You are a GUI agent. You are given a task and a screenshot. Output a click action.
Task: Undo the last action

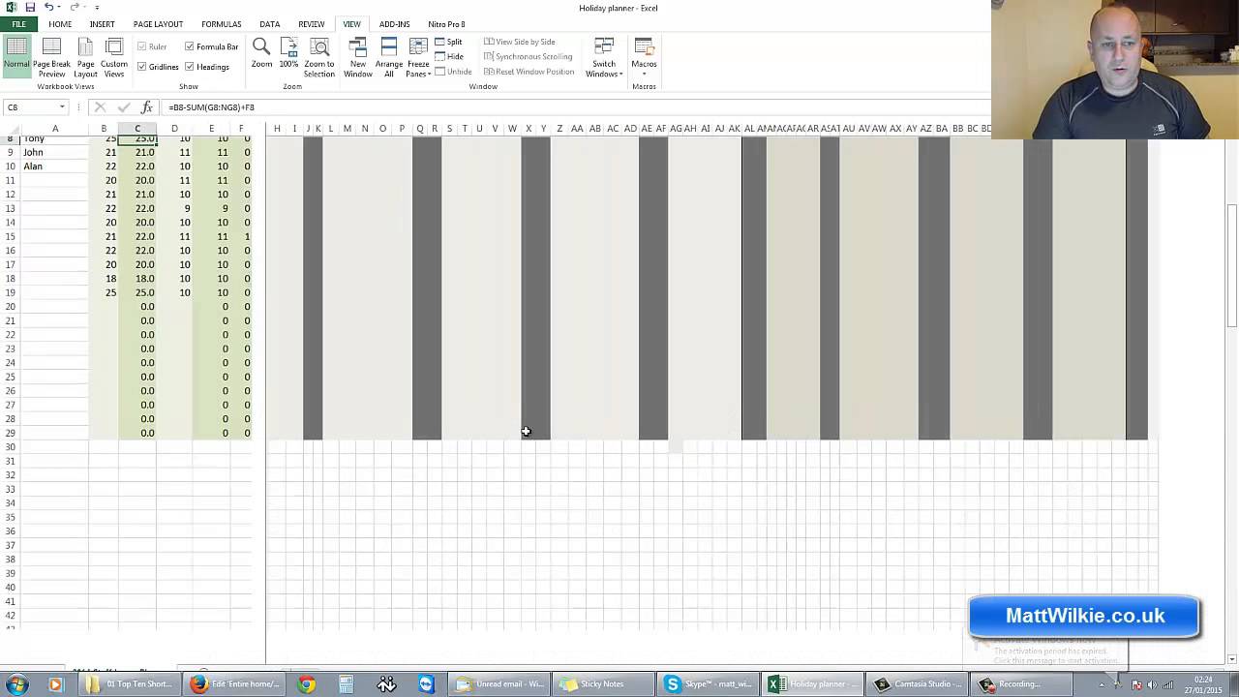click(x=48, y=8)
